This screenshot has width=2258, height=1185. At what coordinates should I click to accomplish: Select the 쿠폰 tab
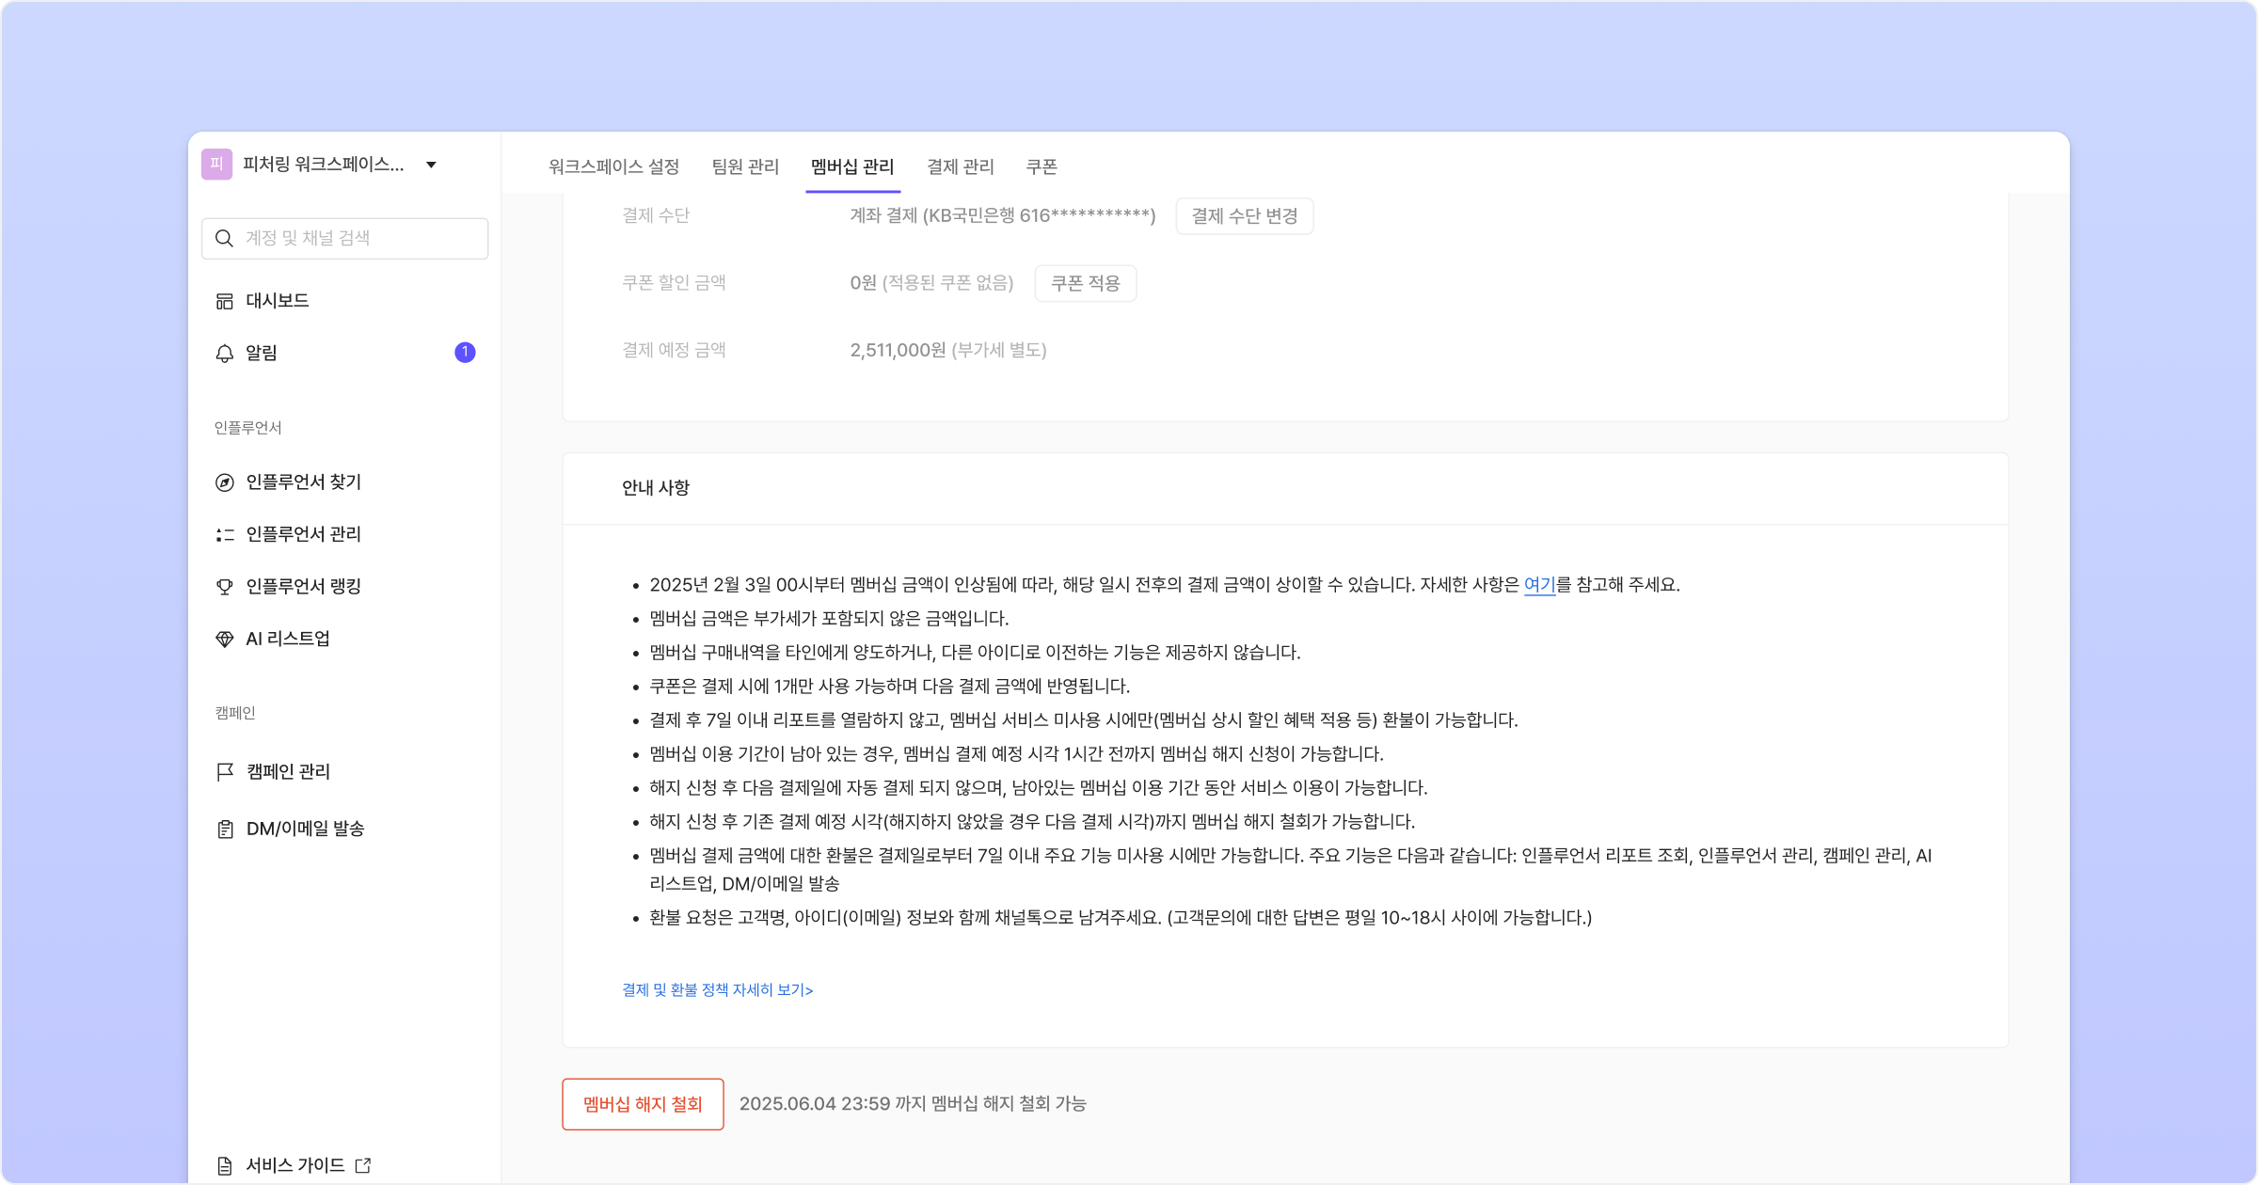pos(1042,166)
